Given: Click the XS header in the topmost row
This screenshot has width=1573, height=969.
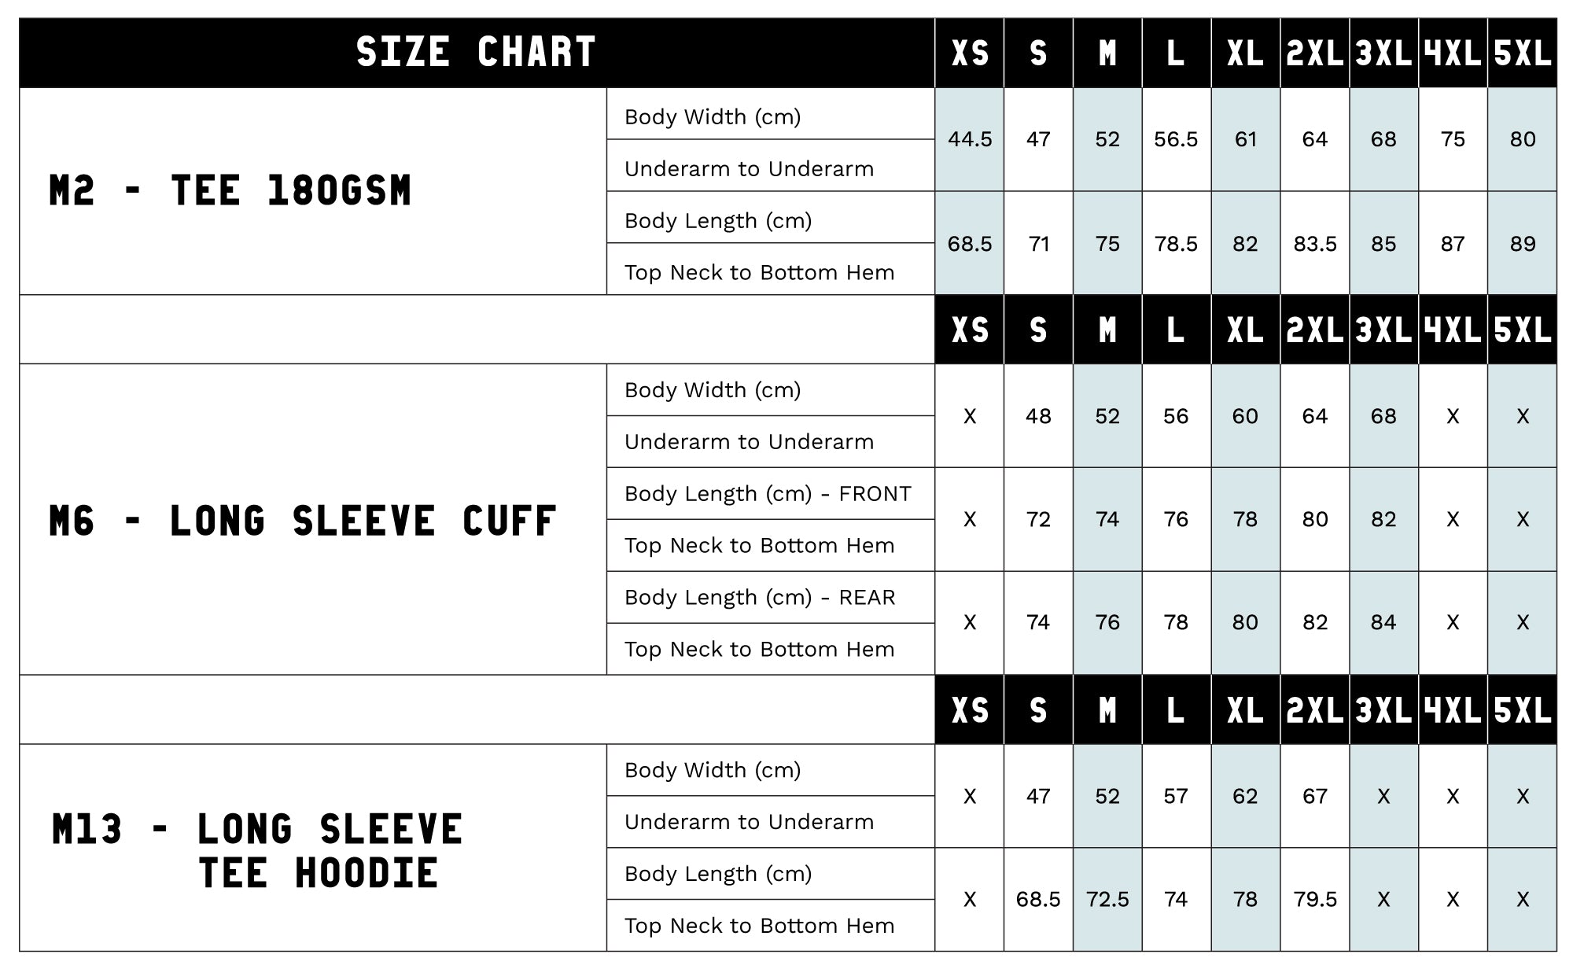Looking at the screenshot, I should pyautogui.click(x=970, y=53).
